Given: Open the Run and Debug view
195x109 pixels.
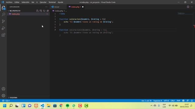Looking at the screenshot, I should [3, 28].
